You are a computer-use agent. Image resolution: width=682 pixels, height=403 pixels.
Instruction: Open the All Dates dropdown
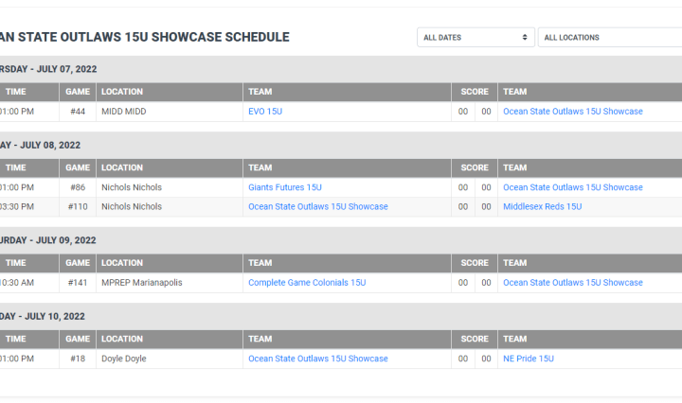476,38
